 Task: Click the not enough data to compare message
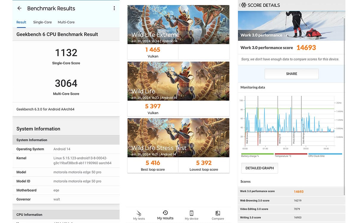(x=290, y=59)
